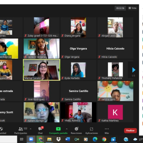Expand the share screen options arrow

tap(66, 129)
